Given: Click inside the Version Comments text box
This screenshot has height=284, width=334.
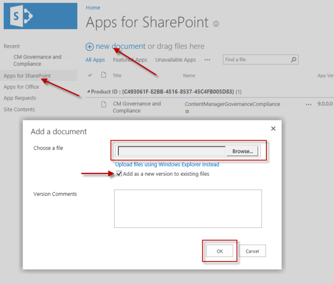Looking at the screenshot, I should pyautogui.click(x=187, y=208).
